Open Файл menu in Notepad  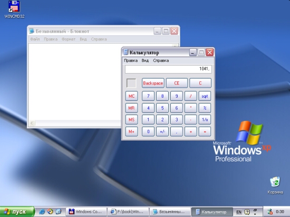(35, 39)
